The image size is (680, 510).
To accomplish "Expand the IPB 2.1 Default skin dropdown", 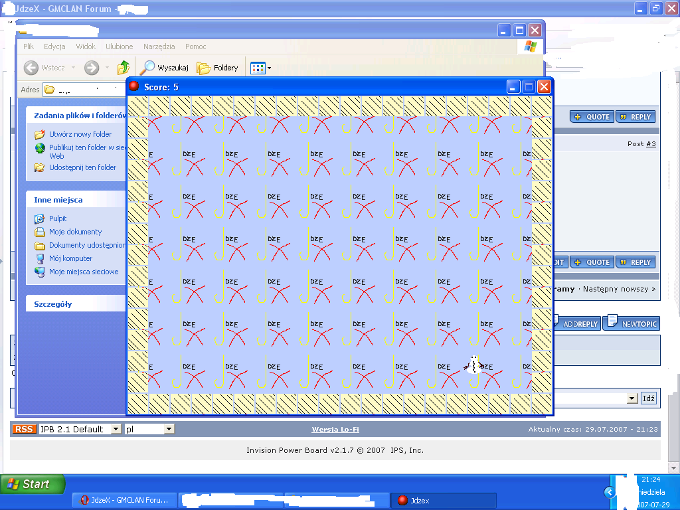I will pyautogui.click(x=116, y=429).
